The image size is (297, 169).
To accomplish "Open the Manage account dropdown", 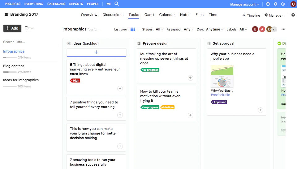I will (x=245, y=4).
